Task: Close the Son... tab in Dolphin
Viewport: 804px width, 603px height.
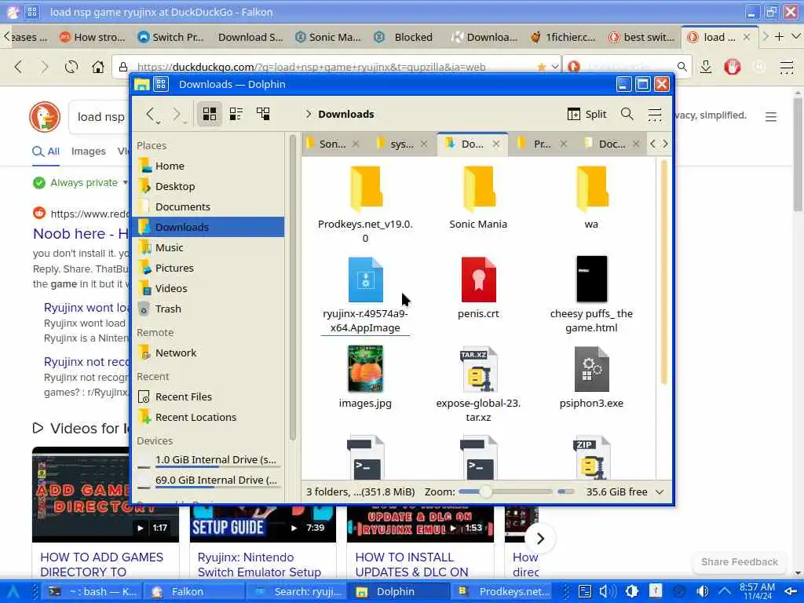Action: 356,144
